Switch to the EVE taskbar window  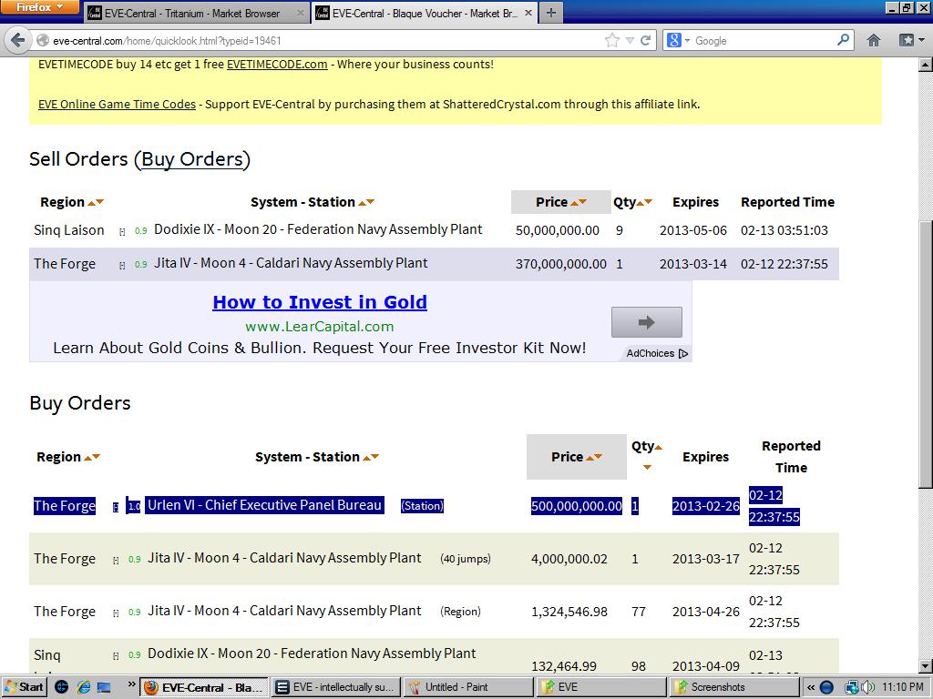[x=601, y=687]
